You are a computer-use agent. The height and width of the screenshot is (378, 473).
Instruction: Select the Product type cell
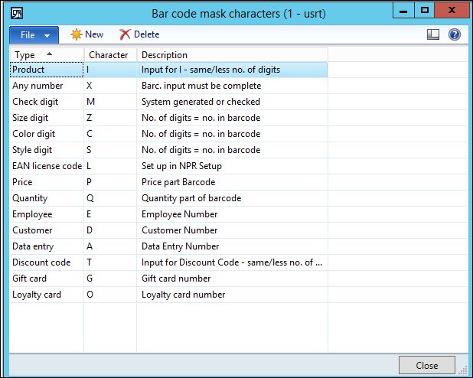click(47, 70)
